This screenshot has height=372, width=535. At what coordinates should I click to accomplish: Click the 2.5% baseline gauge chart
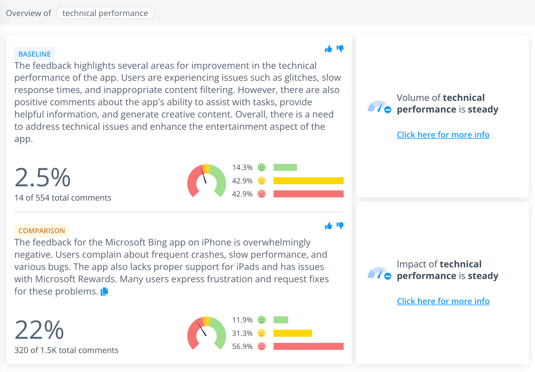coord(207,181)
